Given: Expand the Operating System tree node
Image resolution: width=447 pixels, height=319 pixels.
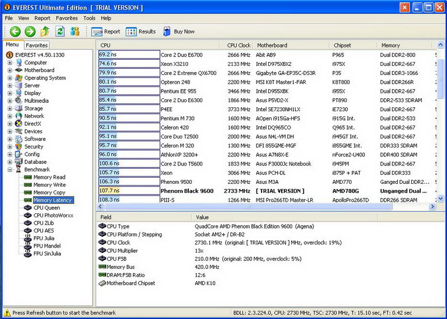Looking at the screenshot, I should (10, 78).
